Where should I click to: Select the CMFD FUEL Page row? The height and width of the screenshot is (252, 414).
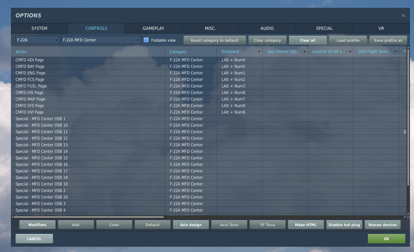(209, 86)
